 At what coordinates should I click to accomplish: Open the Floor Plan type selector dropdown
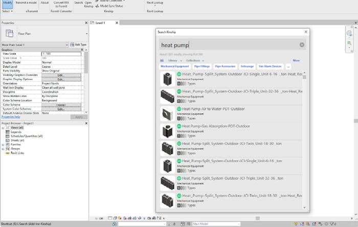pyautogui.click(x=86, y=34)
